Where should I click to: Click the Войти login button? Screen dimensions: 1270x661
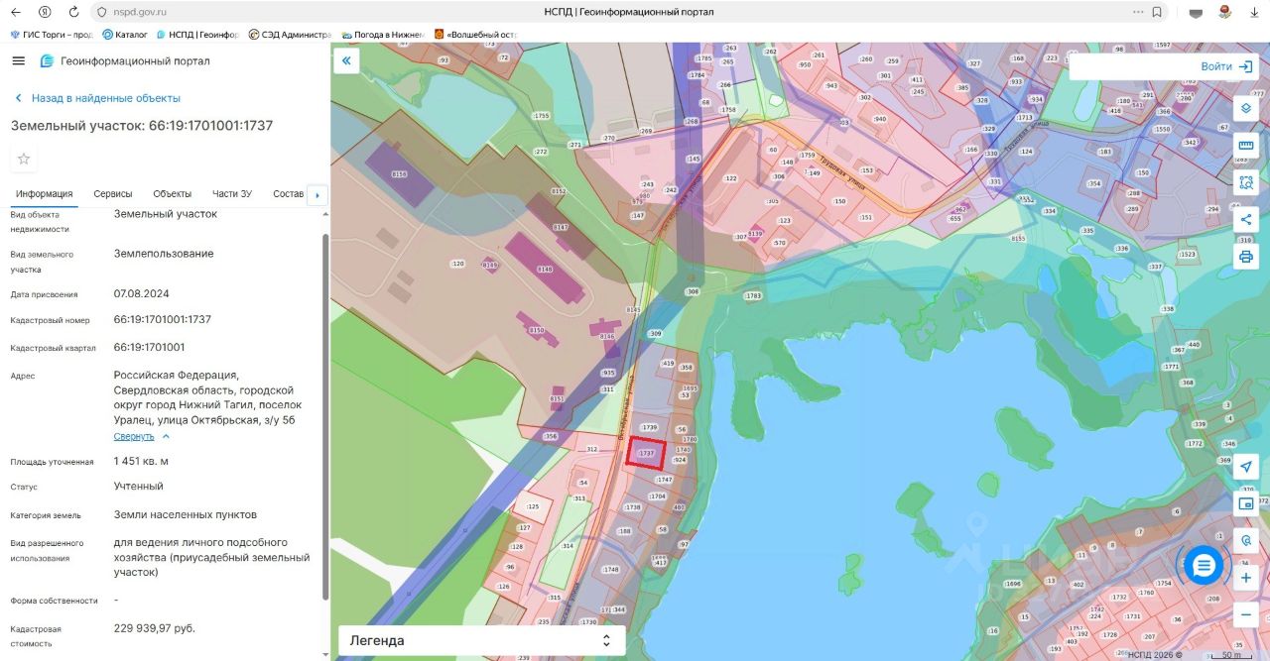click(1226, 66)
